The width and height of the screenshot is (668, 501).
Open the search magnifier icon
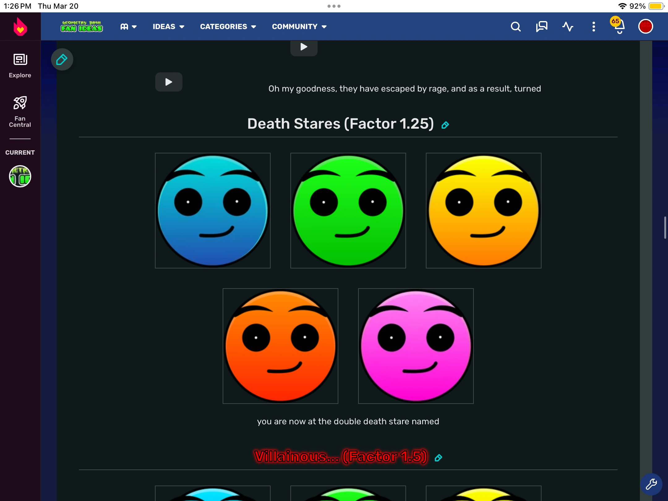point(516,27)
